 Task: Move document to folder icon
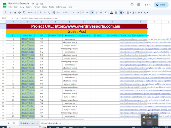[37, 4]
